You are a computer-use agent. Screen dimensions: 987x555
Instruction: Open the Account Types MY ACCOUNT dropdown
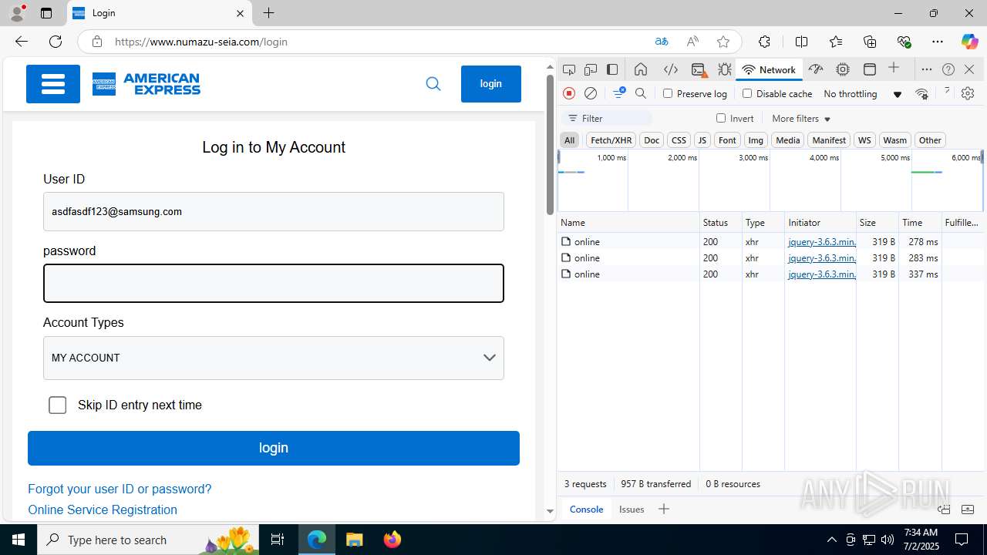[x=274, y=358]
